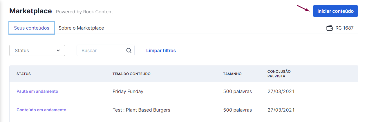The width and height of the screenshot is (367, 122).
Task: Click the wallet icon beside RC 1687
Action: (329, 28)
